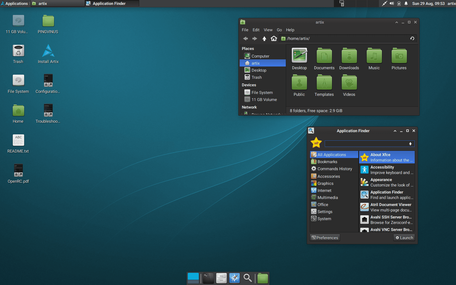Open the terminal from the bottom dock
Image resolution: width=456 pixels, height=285 pixels.
208,278
